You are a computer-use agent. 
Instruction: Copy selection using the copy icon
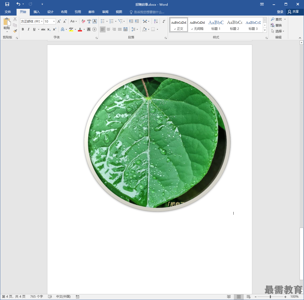(x=15, y=25)
